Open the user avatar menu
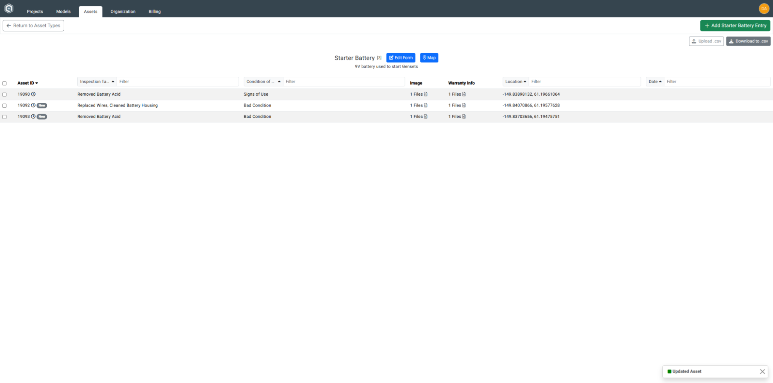Viewport: 773px width, 383px height. tap(764, 8)
